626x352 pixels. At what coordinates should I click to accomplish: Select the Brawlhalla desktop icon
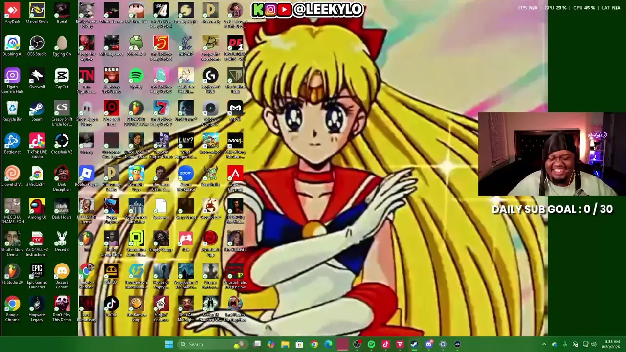coord(210,176)
